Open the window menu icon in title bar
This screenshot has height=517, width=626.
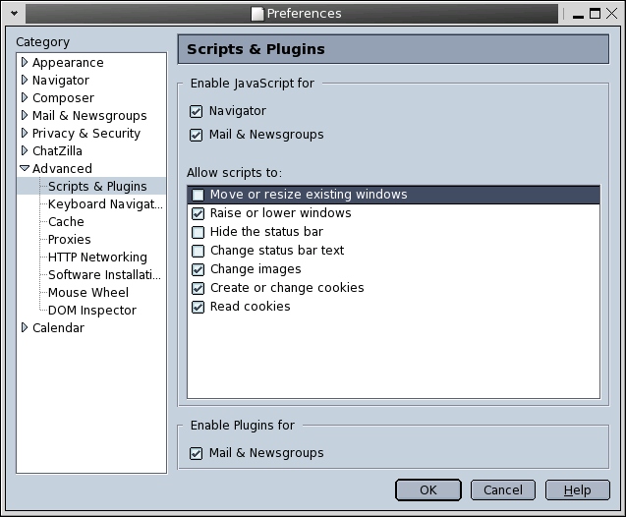coord(14,14)
